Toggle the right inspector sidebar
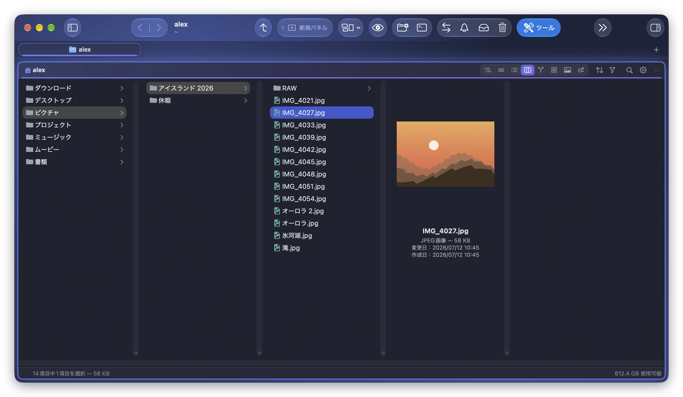The width and height of the screenshot is (683, 397). click(655, 28)
